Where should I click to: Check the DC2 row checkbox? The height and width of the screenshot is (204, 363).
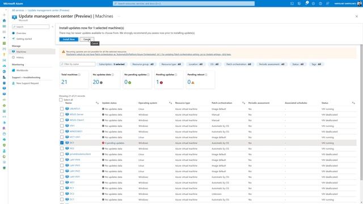click(x=62, y=194)
